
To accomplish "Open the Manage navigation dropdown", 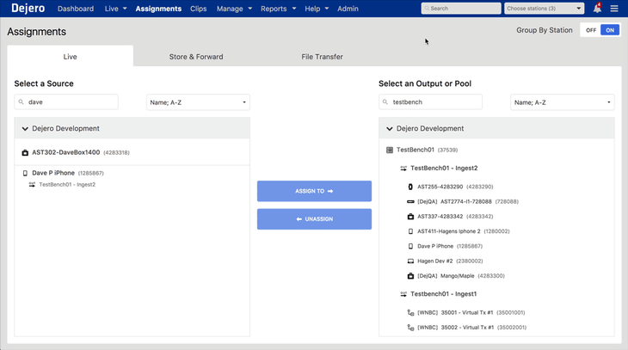I will click(234, 9).
